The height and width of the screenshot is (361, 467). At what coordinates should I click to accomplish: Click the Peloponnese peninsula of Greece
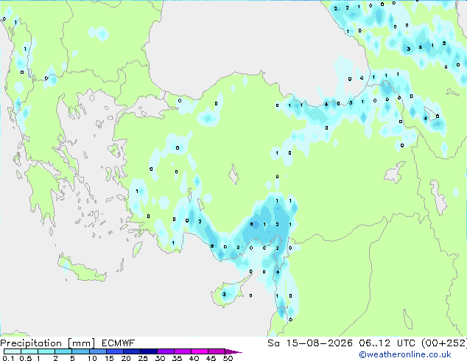pos(42,195)
